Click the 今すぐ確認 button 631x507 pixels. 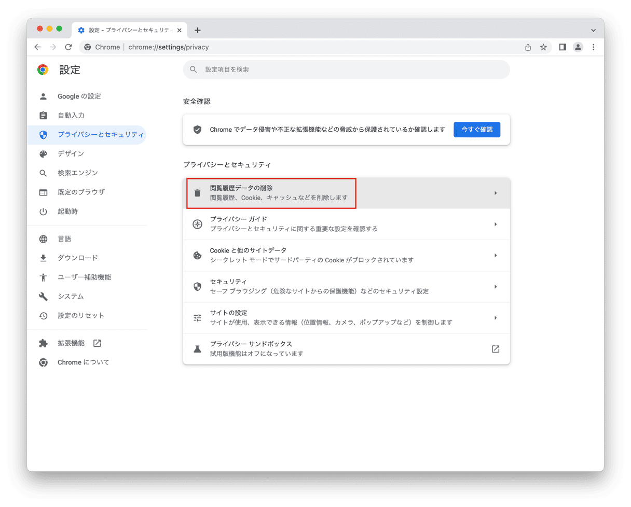476,130
